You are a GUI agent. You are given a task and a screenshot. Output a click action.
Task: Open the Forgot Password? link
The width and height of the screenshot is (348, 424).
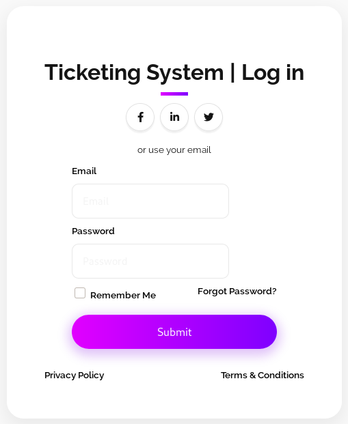click(237, 292)
